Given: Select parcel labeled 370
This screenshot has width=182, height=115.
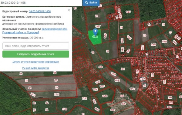Looking at the screenshot, I should click(x=100, y=67).
